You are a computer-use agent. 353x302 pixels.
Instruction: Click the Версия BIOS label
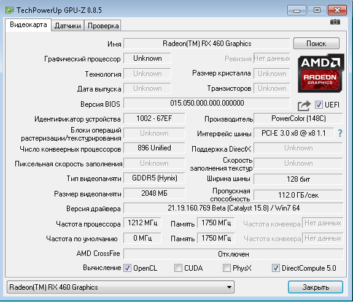click(x=100, y=104)
